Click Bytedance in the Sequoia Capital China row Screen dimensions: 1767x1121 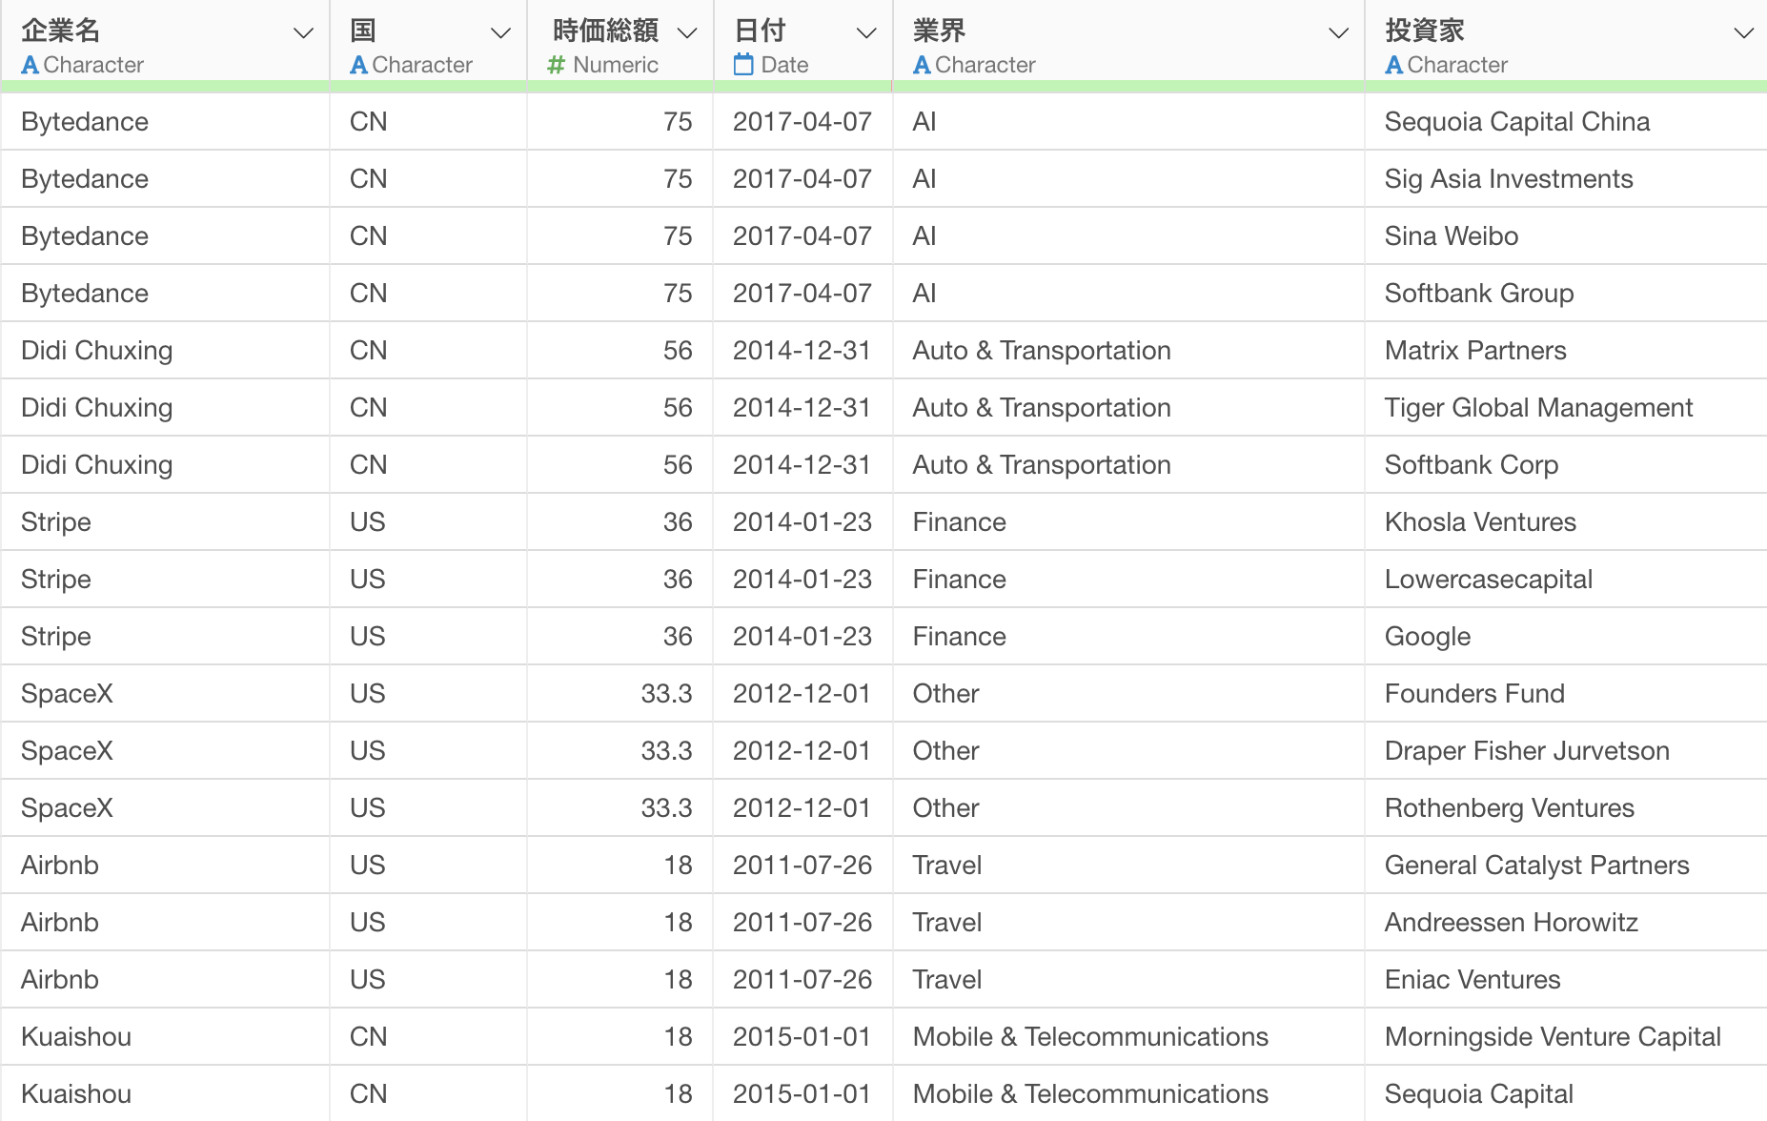(x=85, y=122)
